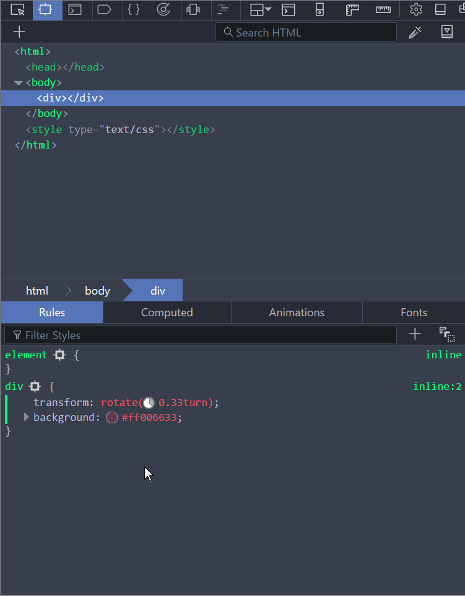Expand the background shorthand property
Viewport: 465px width, 596px height.
pyautogui.click(x=26, y=417)
